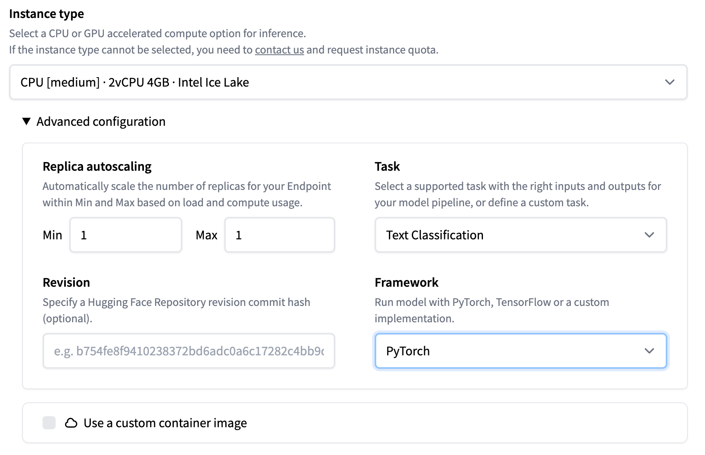Screen dimensions: 705x455
Task: Follow the 'contact us' link
Action: pyautogui.click(x=279, y=50)
